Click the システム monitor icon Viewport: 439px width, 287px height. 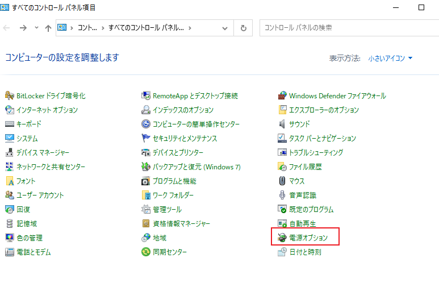pyautogui.click(x=10, y=138)
